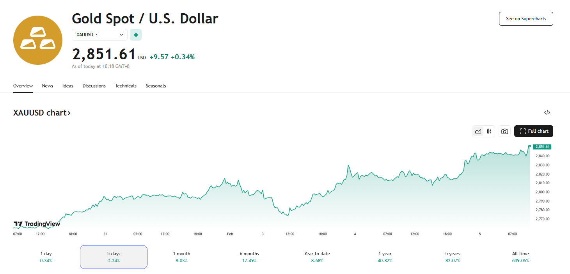Click the gold bars logo

tap(38, 40)
